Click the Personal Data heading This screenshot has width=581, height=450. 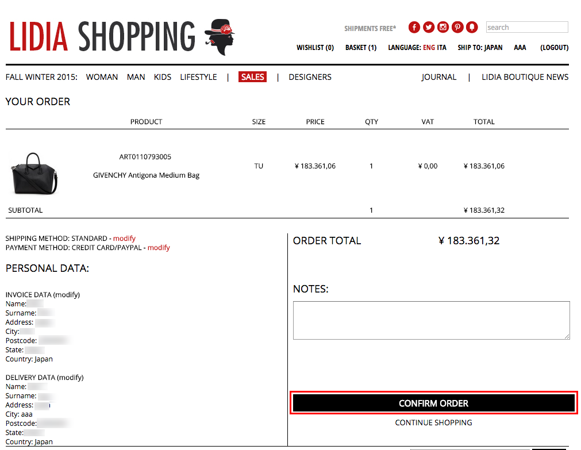(x=48, y=268)
